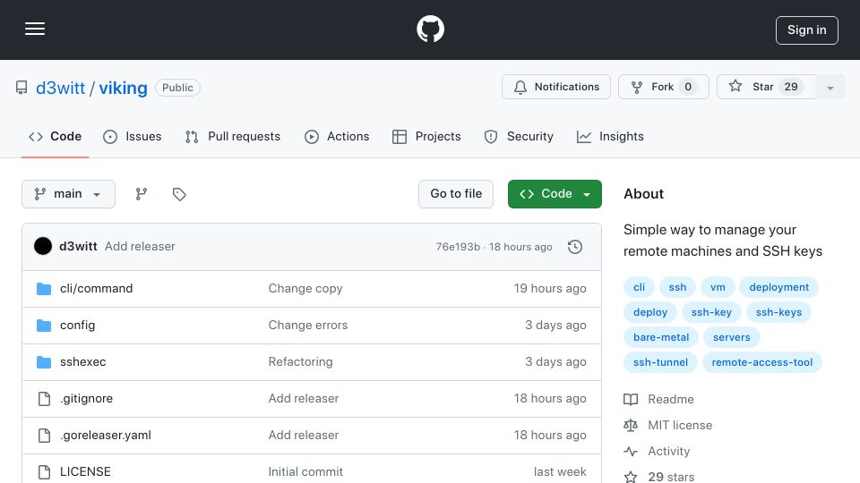
Task: Fork the viking repository
Action: (664, 87)
